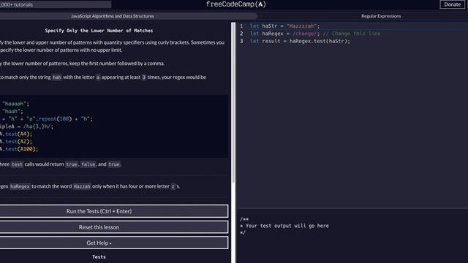
Task: Click the /change/ regex in line 2
Action: click(304, 34)
